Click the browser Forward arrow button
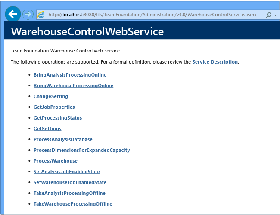Viewport: 280px width, 215px height. coord(28,14)
